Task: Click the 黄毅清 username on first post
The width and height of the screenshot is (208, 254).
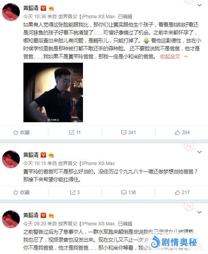Action: click(x=31, y=8)
